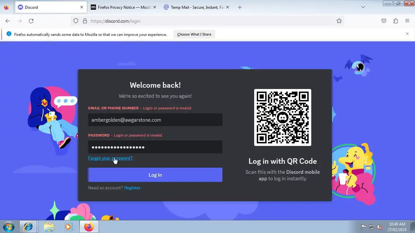Click the info icon in notification bar
The width and height of the screenshot is (415, 233).
9,34
